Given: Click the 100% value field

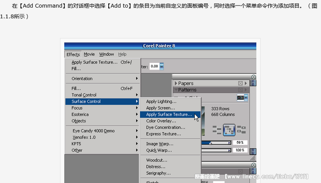Looking at the screenshot, I should tap(240, 150).
